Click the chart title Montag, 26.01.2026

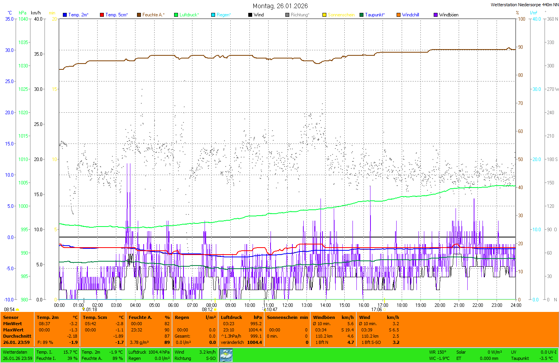point(280,6)
